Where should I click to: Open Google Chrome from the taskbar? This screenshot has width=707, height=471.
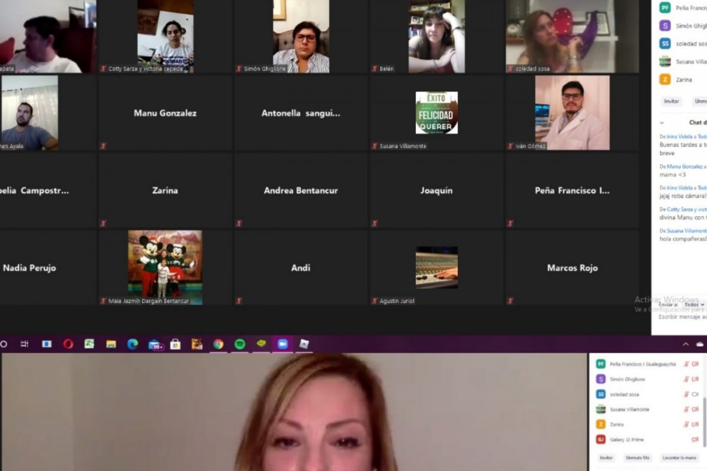219,344
